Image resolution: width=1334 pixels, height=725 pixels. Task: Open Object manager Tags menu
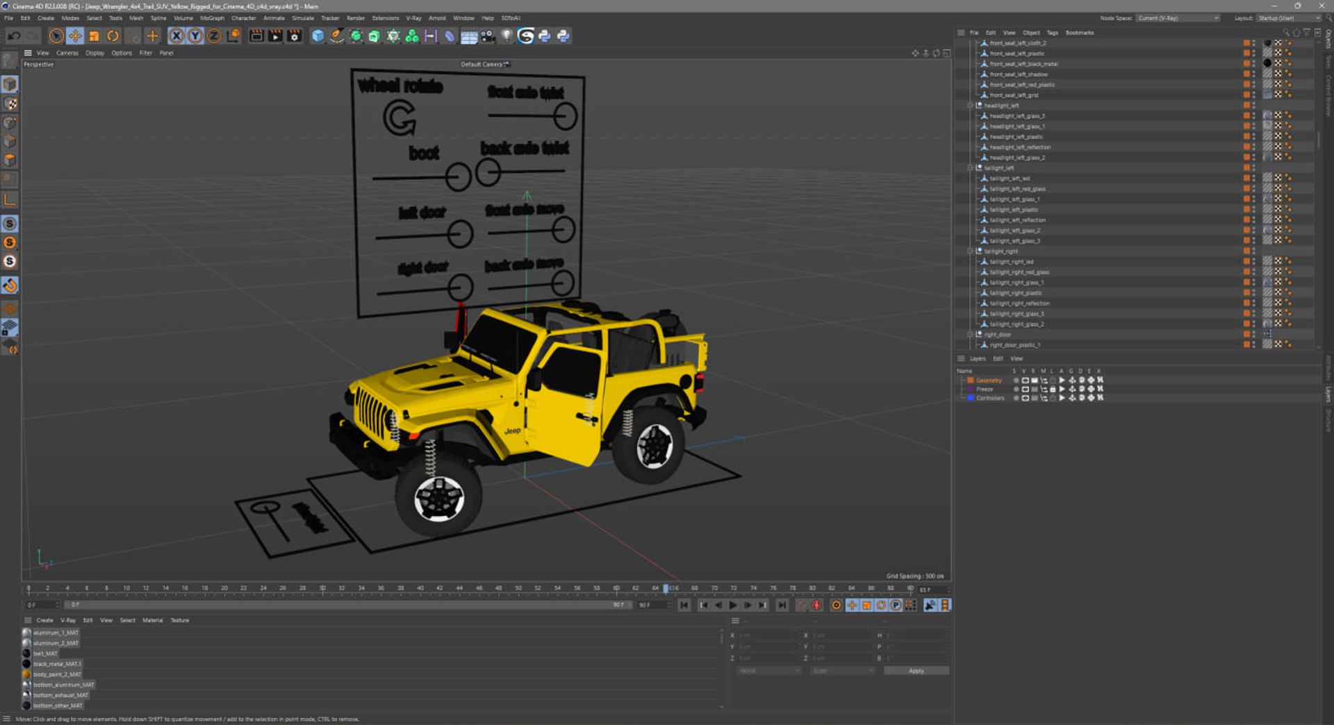[x=1052, y=33]
